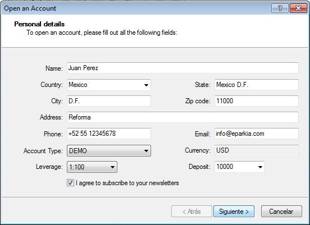
Task: Click the help question mark button
Action: pos(280,8)
